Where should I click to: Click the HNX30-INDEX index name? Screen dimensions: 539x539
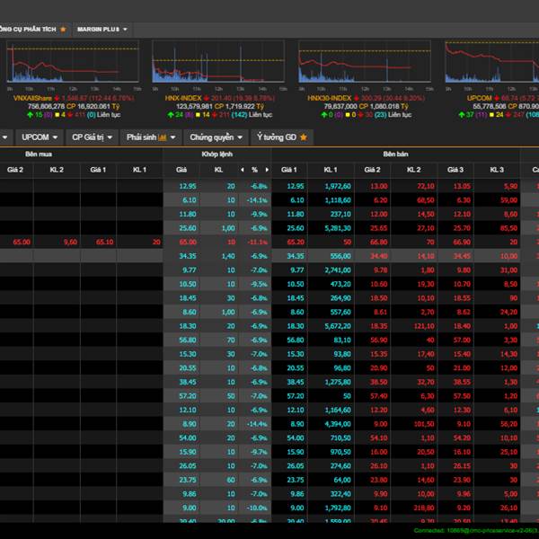click(x=330, y=98)
